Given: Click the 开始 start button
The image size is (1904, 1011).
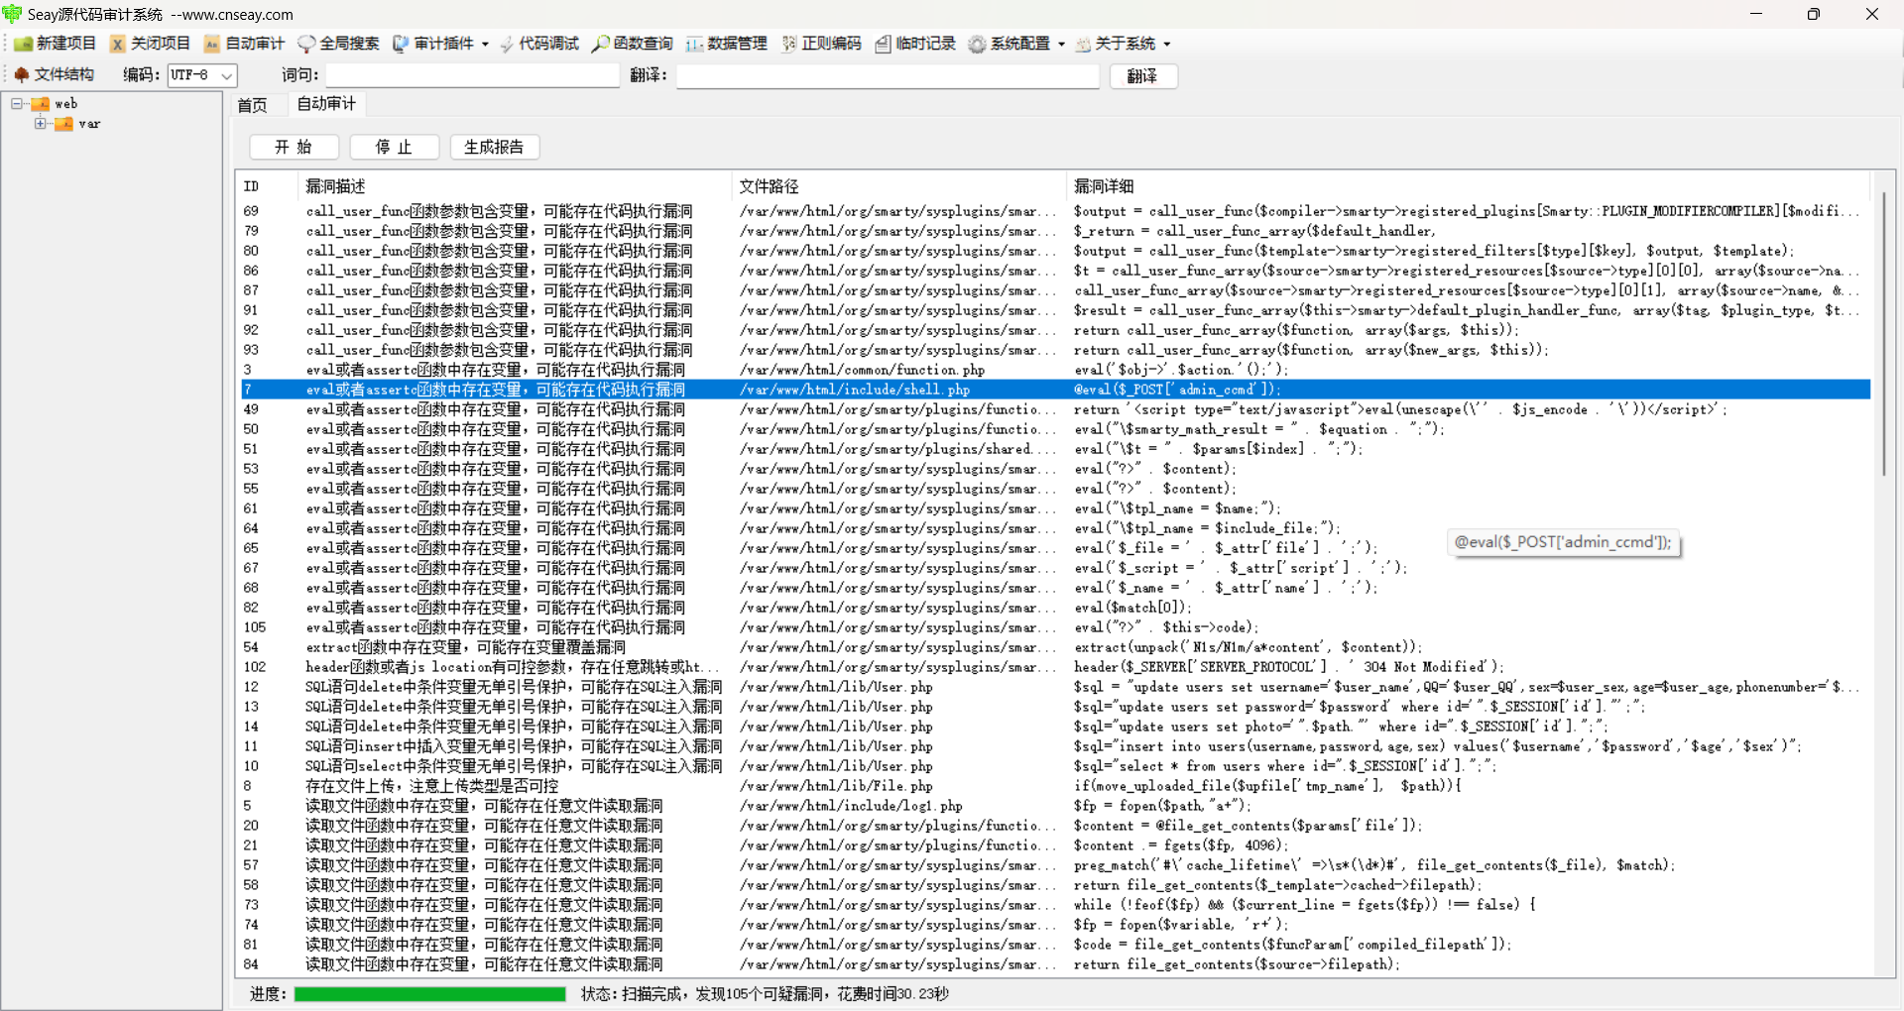Looking at the screenshot, I should (294, 147).
